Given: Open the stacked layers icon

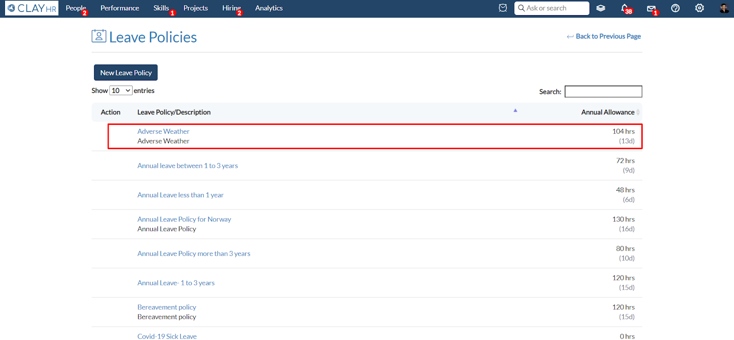Looking at the screenshot, I should coord(601,8).
